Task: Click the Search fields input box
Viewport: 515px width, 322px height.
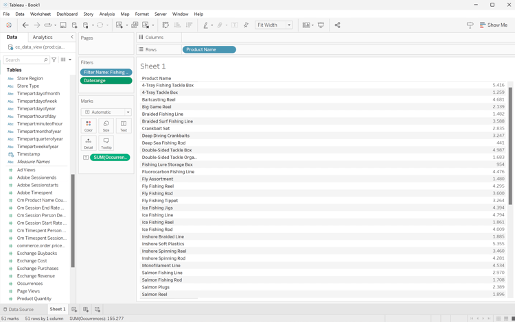Action: [26, 60]
